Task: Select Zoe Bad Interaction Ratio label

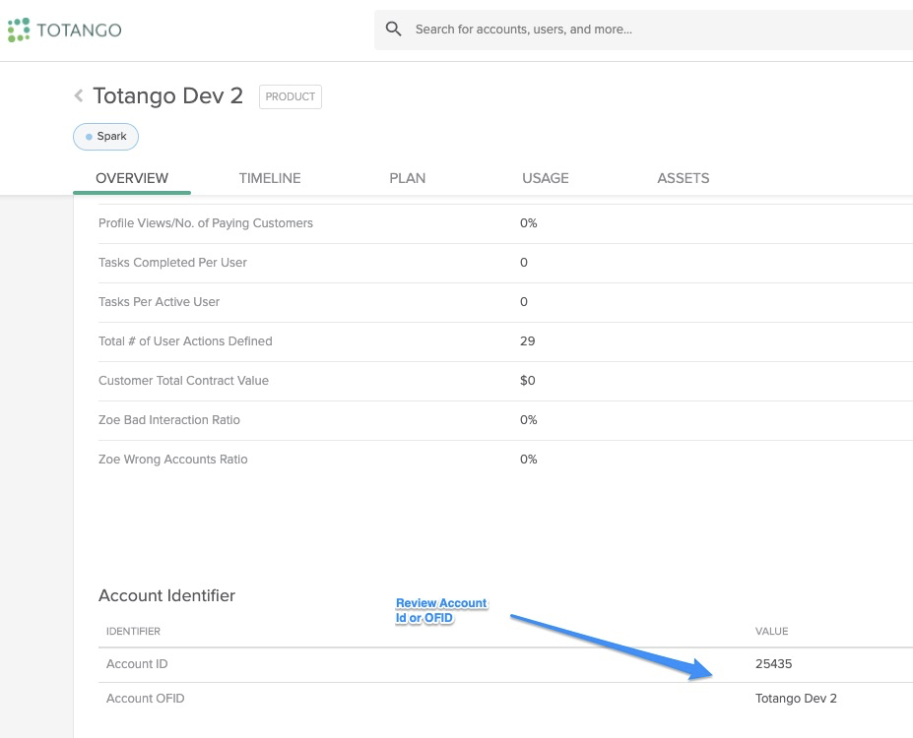Action: (168, 420)
